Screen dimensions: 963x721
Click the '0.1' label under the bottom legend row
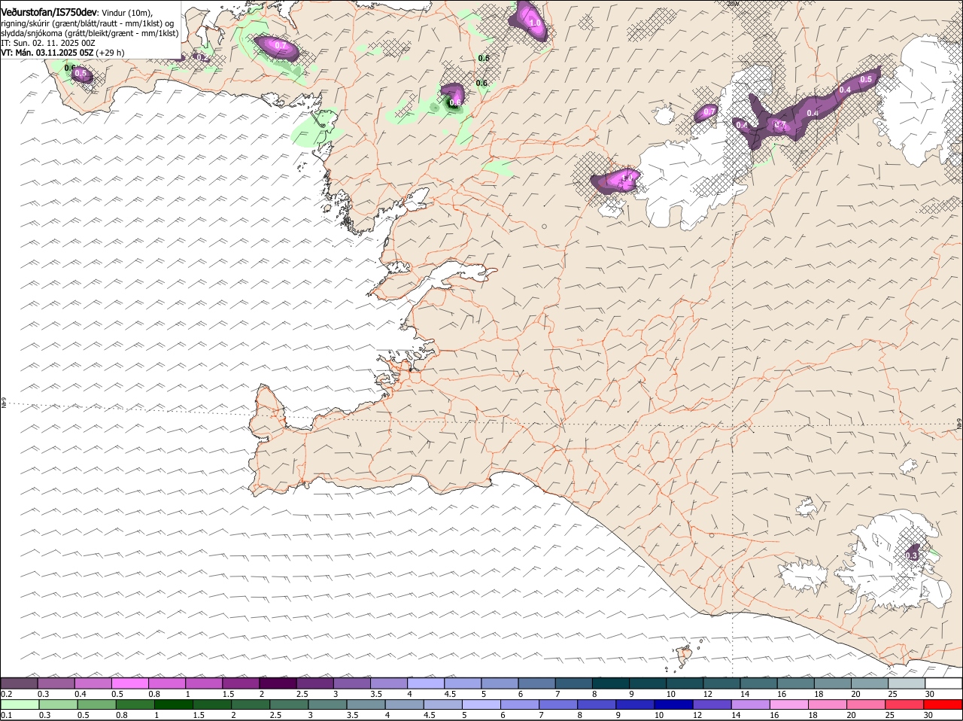coord(6,715)
